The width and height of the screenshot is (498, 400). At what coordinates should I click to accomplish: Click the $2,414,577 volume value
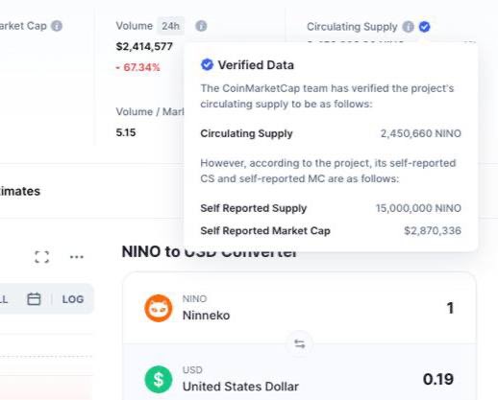click(144, 46)
